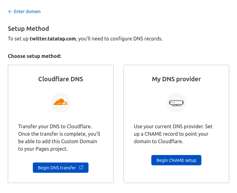
Task: Click the twitter.tatatap.com domain text
Action: 53,39
